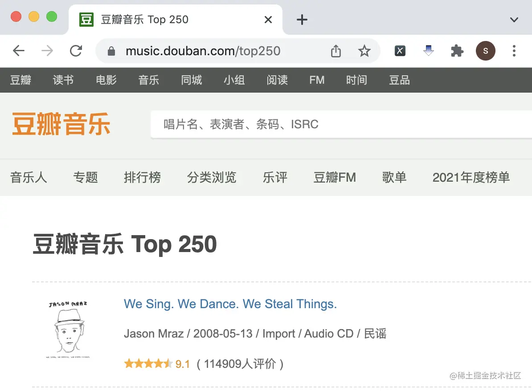Select the back navigation arrow
Viewport: 532px width, 391px height.
19,50
